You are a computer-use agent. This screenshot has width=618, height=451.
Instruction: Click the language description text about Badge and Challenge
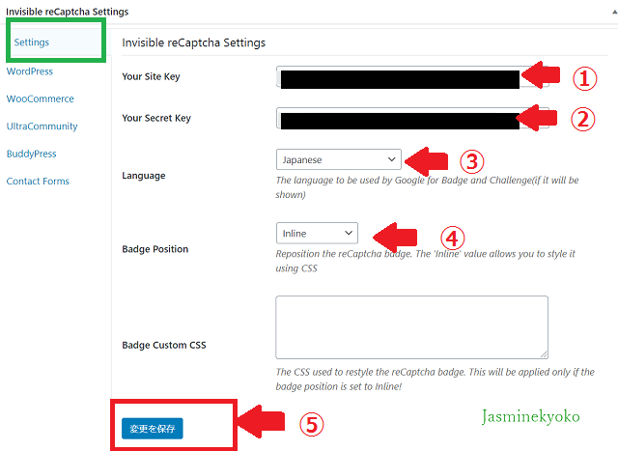(x=427, y=187)
